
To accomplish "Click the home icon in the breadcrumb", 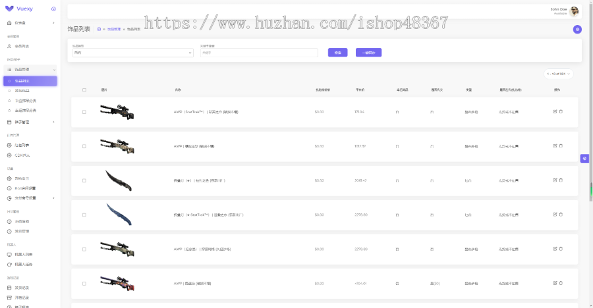I will 99,29.
